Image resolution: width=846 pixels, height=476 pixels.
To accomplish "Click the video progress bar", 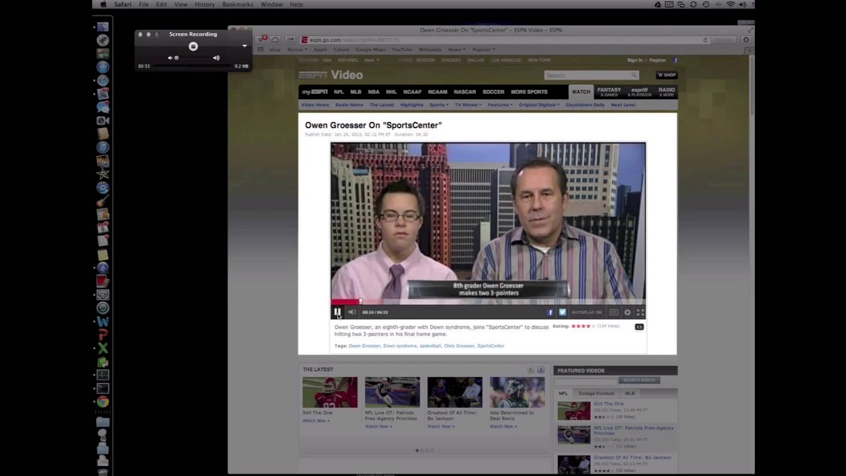I will click(x=488, y=302).
